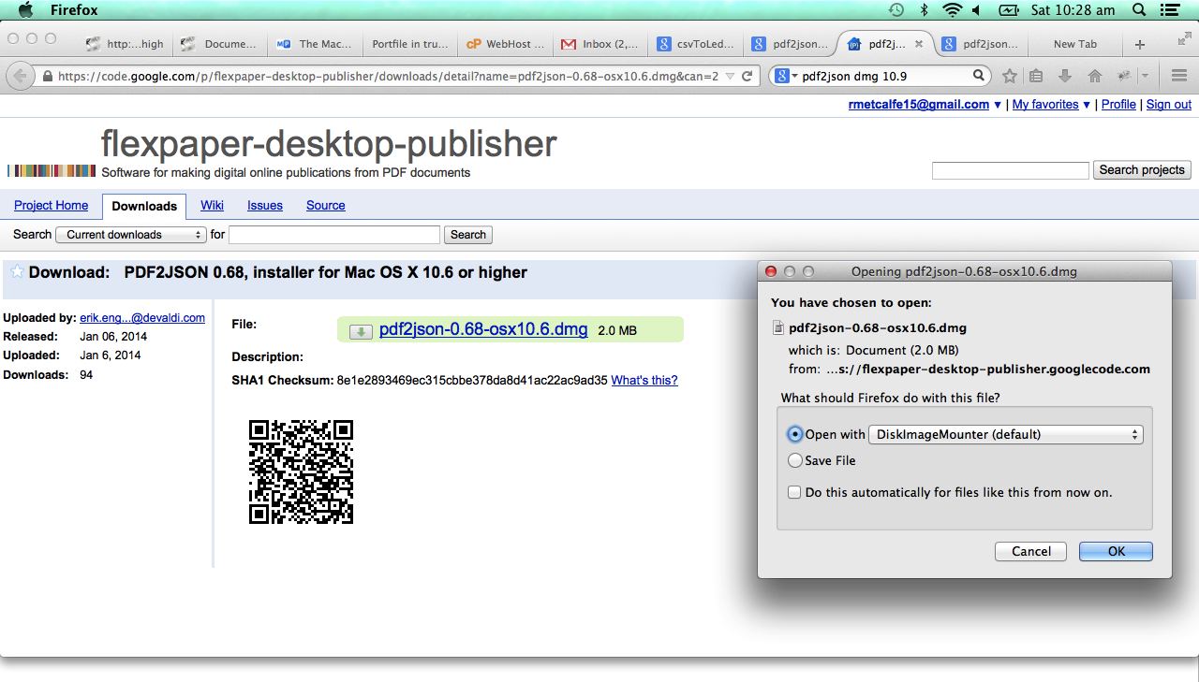Switch to the Source tab
Screen dimensions: 1199x682
point(326,206)
